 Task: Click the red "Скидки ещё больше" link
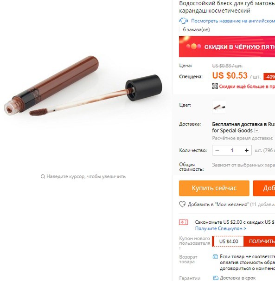coord(247,87)
